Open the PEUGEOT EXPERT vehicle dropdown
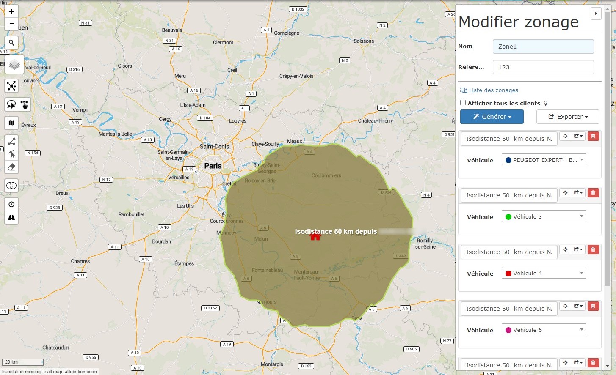Screen dimensions: 616x375 [x=544, y=160]
